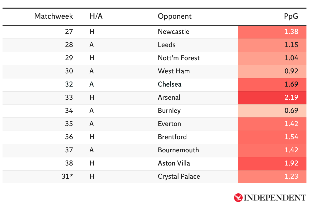Select the Arsenal opponent row
309x206 pixels.
click(x=169, y=97)
